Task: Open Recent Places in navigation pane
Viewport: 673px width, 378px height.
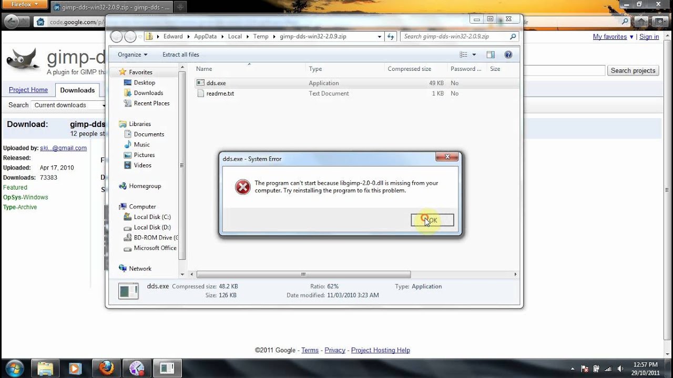Action: click(151, 103)
